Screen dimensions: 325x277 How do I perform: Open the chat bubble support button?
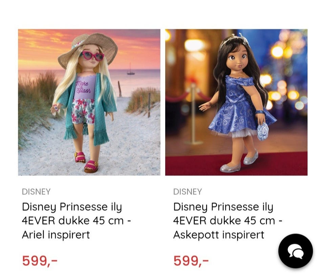pyautogui.click(x=296, y=251)
